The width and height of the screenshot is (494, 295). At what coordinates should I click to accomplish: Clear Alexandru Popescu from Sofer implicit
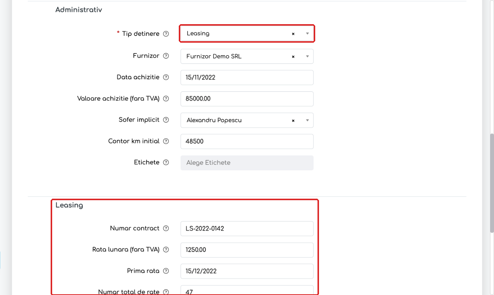(293, 120)
